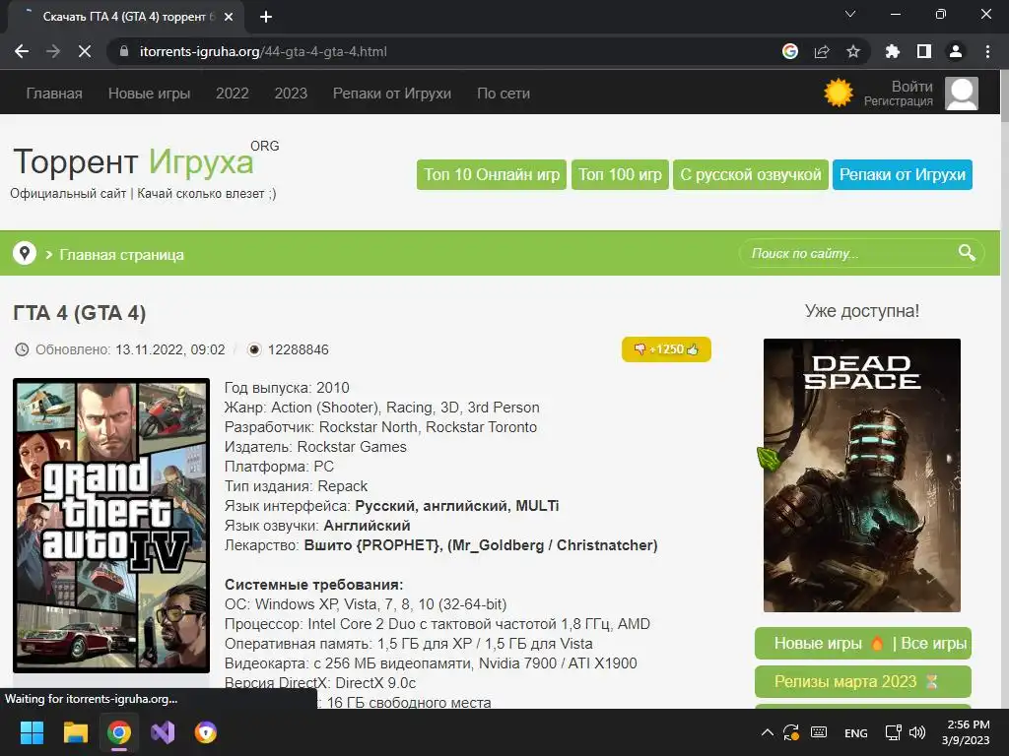Click Все игры sidebar link
Image resolution: width=1009 pixels, height=756 pixels.
[934, 644]
